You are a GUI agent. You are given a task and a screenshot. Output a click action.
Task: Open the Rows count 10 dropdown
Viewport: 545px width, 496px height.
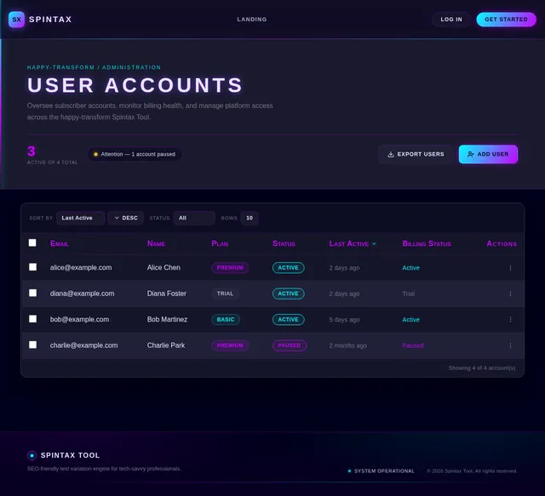coord(250,218)
